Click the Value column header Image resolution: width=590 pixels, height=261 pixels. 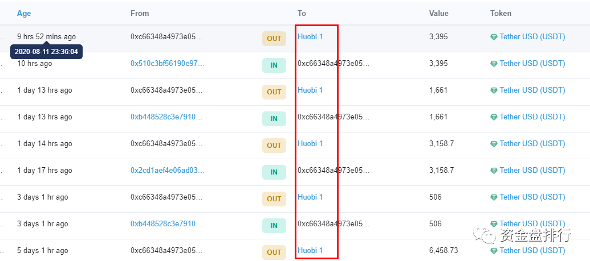tap(439, 13)
